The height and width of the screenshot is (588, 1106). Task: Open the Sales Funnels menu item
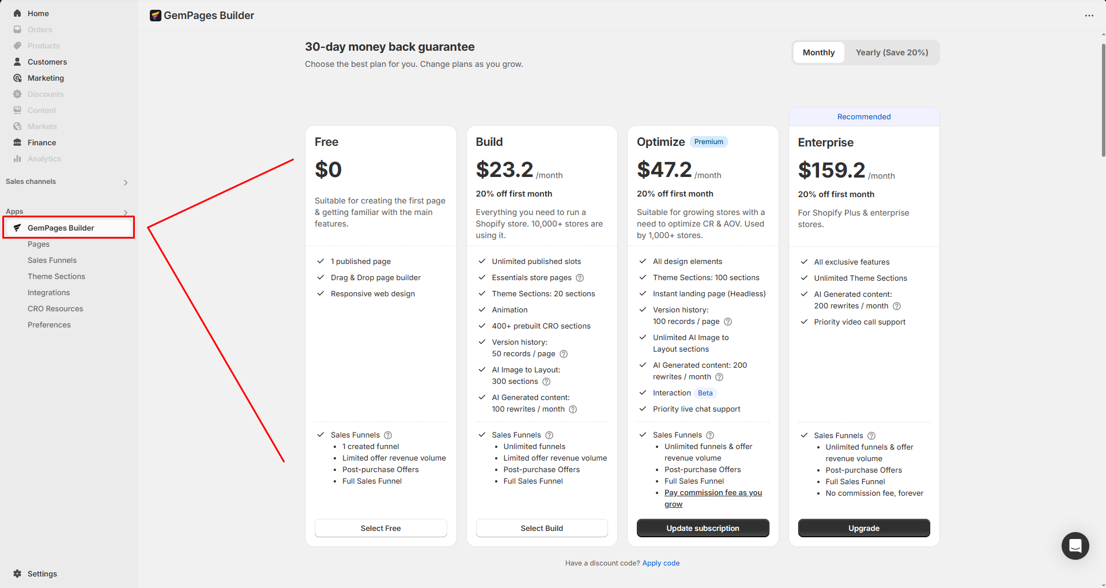(52, 259)
